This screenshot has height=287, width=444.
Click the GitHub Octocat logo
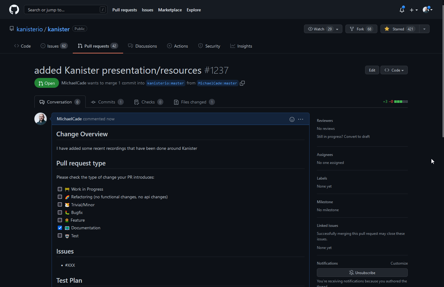pos(14,10)
